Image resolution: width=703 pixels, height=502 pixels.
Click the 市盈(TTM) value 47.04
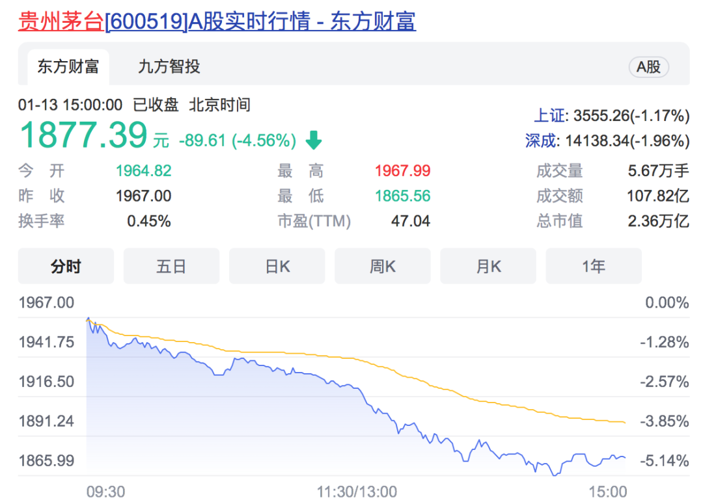pyautogui.click(x=411, y=221)
